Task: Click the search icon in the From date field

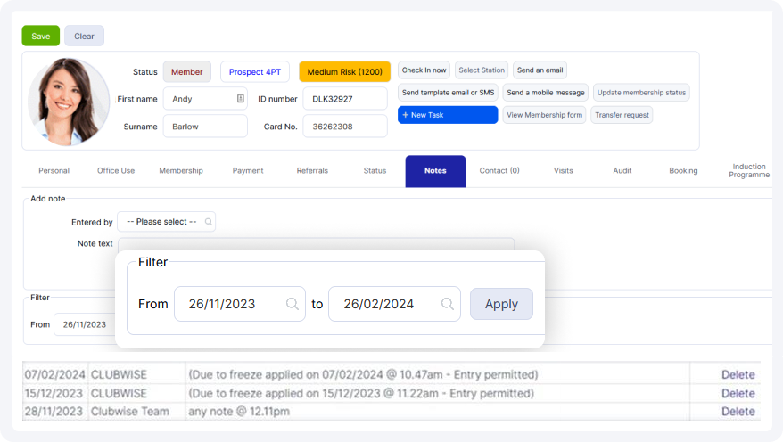Action: [292, 304]
